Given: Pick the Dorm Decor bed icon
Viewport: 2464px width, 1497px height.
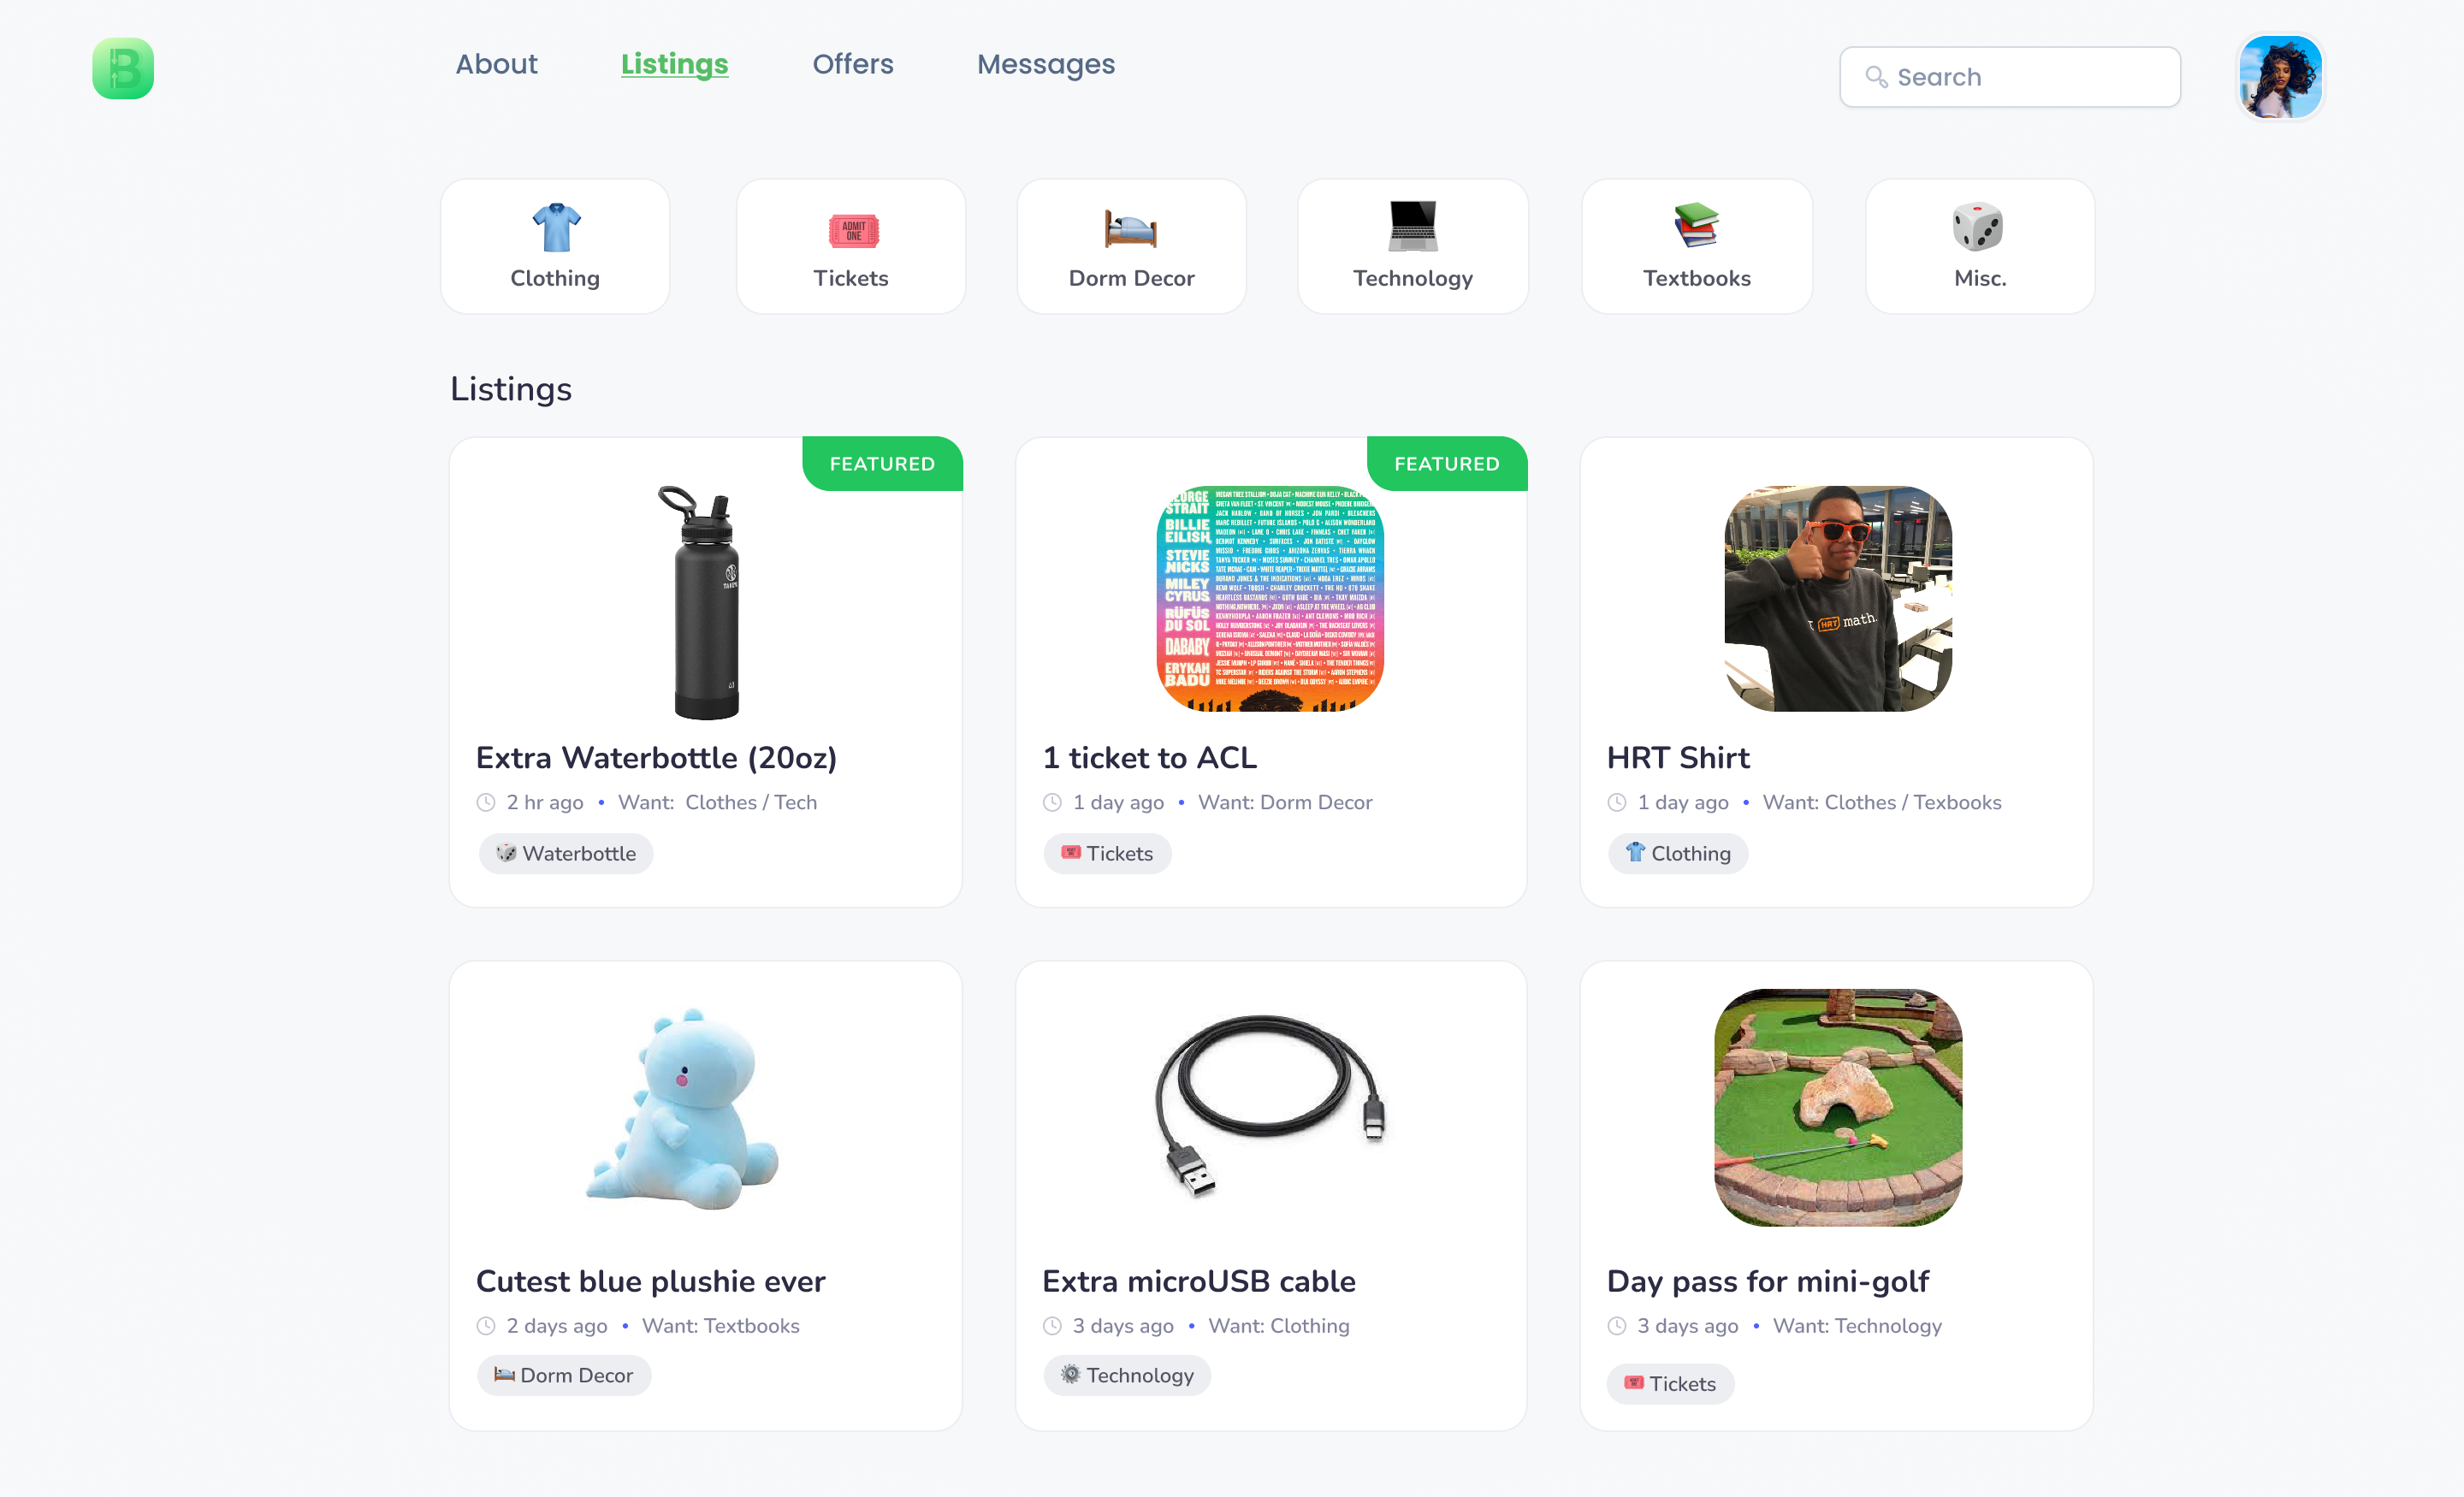Looking at the screenshot, I should tap(1130, 228).
